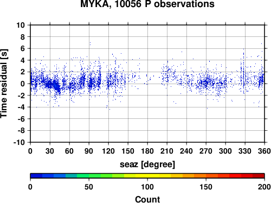
Task: Click the y-axis tick label 6
Action: (x=23, y=48)
